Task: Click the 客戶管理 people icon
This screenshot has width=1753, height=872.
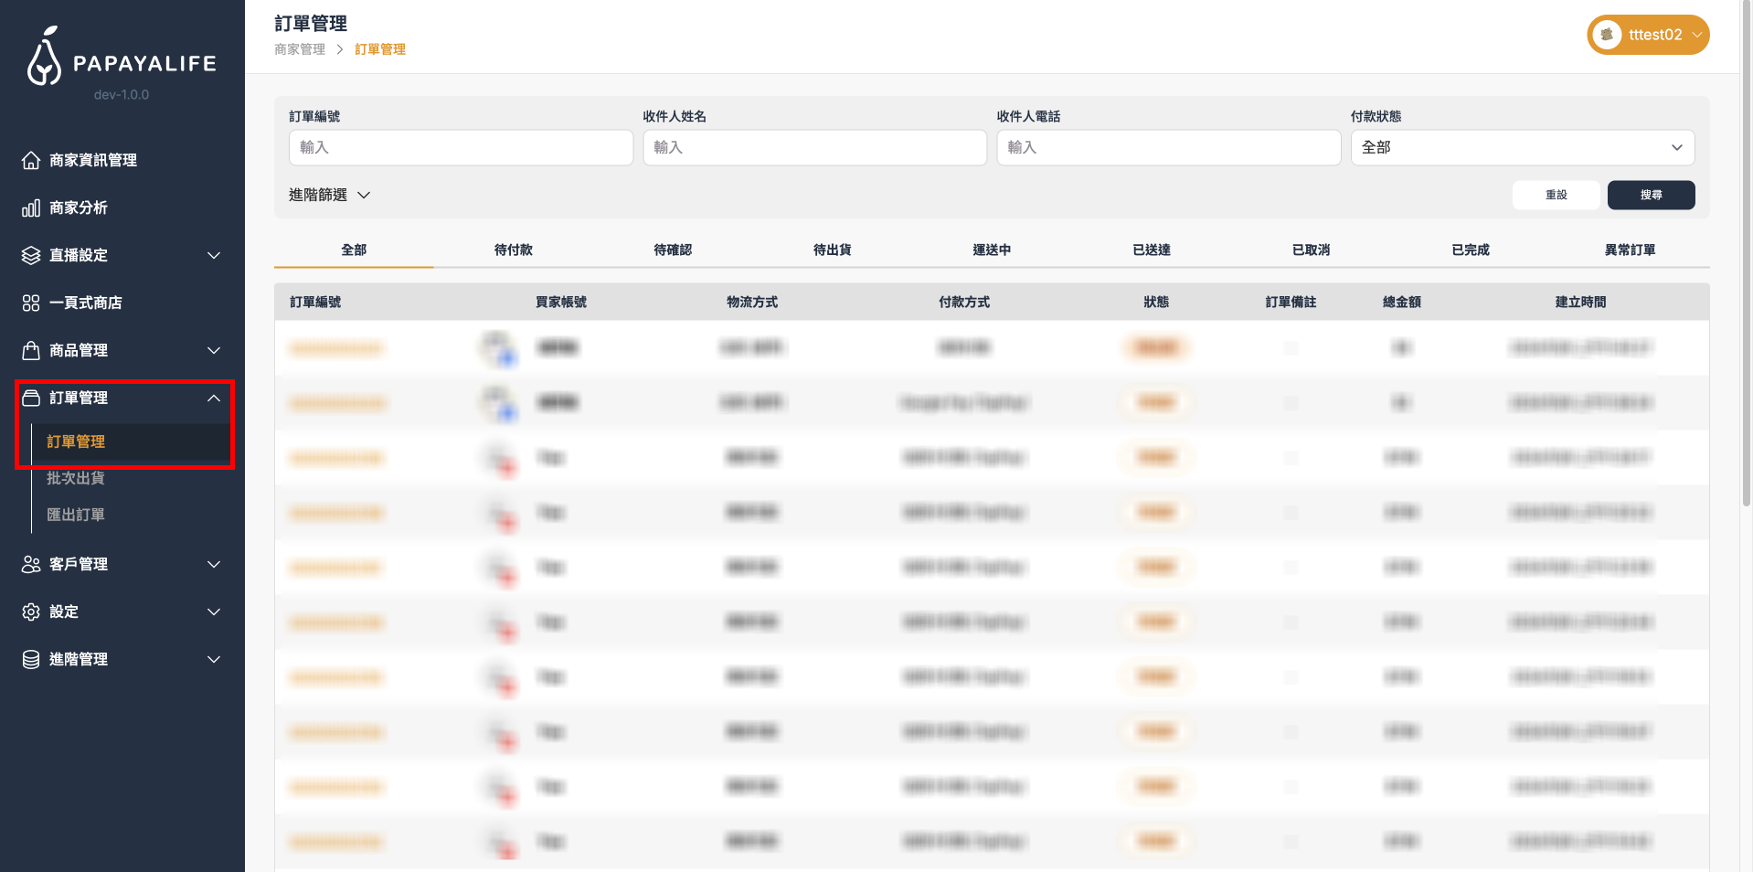Action: (x=31, y=565)
